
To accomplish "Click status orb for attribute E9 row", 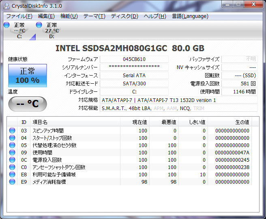I will pos(12,182).
